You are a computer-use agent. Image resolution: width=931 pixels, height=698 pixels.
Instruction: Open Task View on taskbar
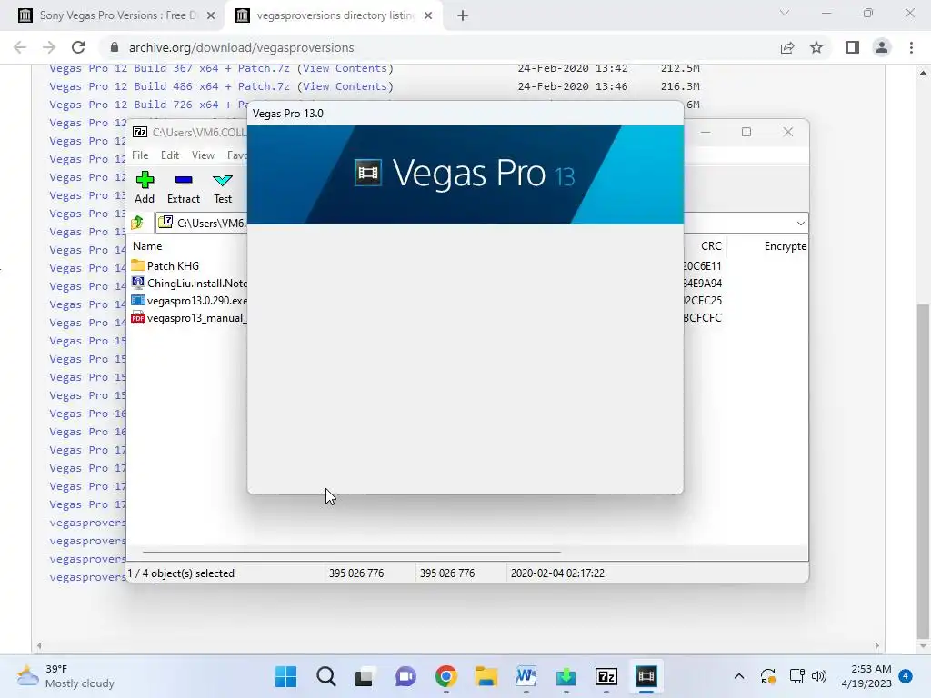point(365,676)
